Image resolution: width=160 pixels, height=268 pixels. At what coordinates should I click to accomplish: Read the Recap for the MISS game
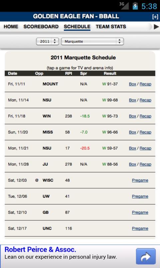(145, 132)
